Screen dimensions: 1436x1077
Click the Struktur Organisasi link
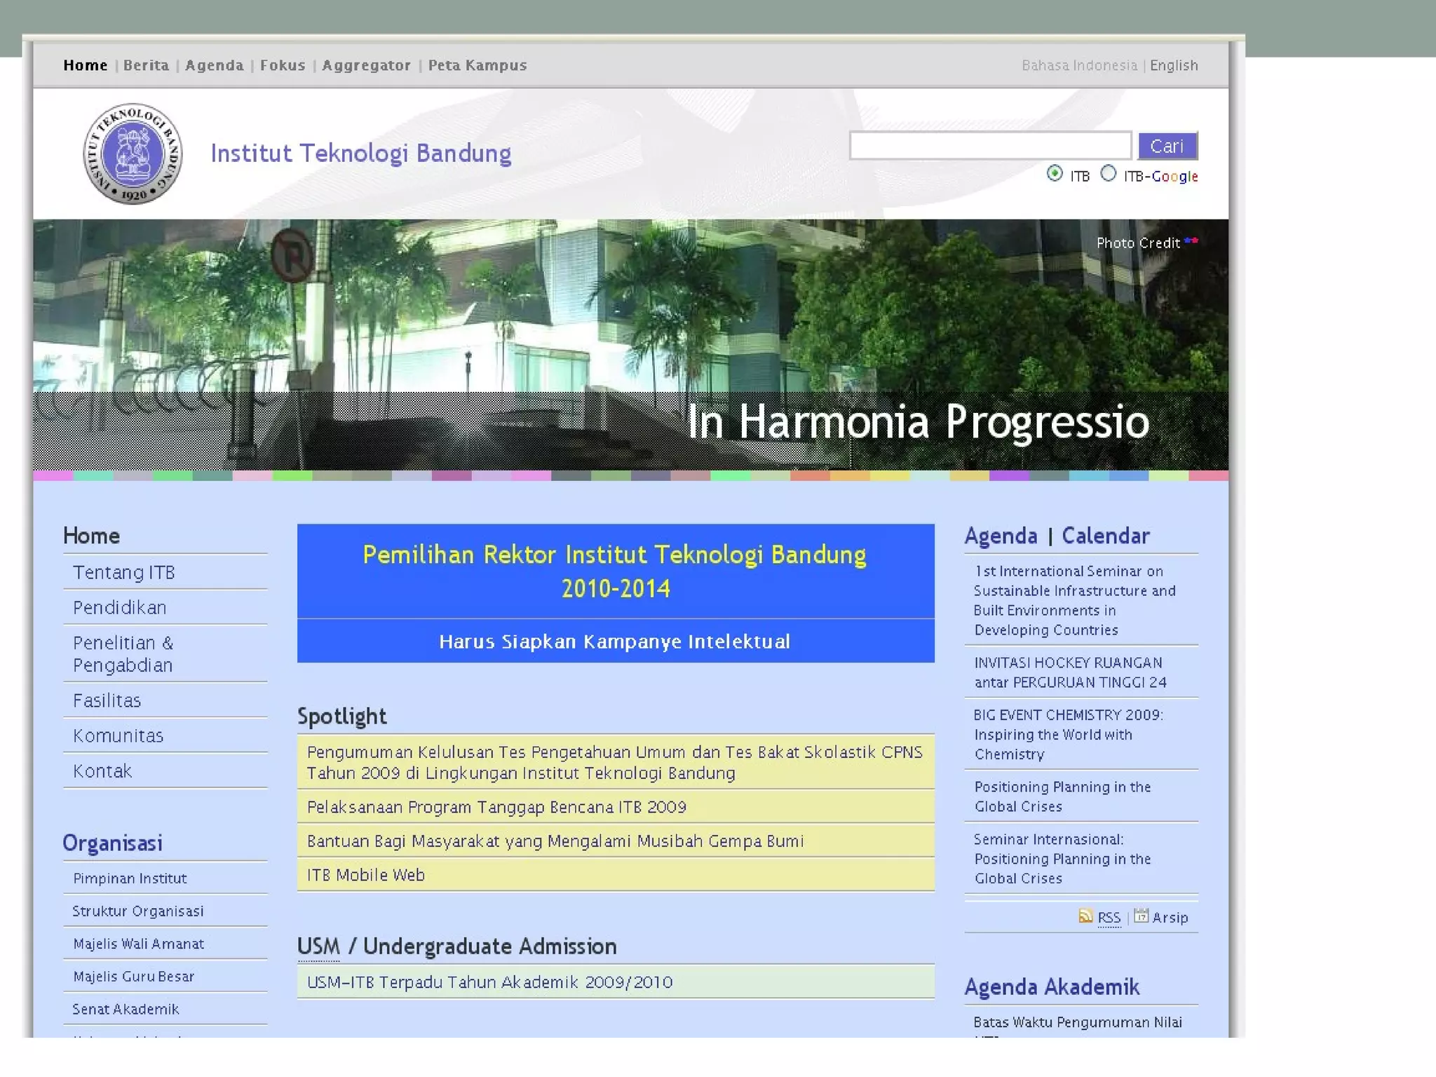pyautogui.click(x=138, y=911)
